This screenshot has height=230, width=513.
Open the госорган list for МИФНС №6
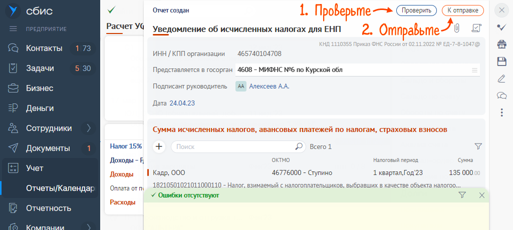[x=474, y=70]
